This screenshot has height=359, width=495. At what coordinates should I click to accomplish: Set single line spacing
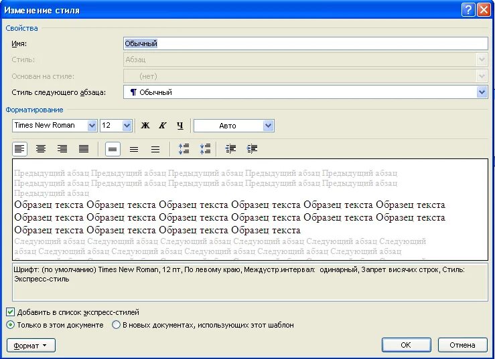(113, 149)
